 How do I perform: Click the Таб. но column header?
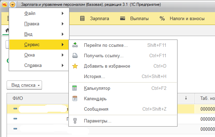pos(207,98)
